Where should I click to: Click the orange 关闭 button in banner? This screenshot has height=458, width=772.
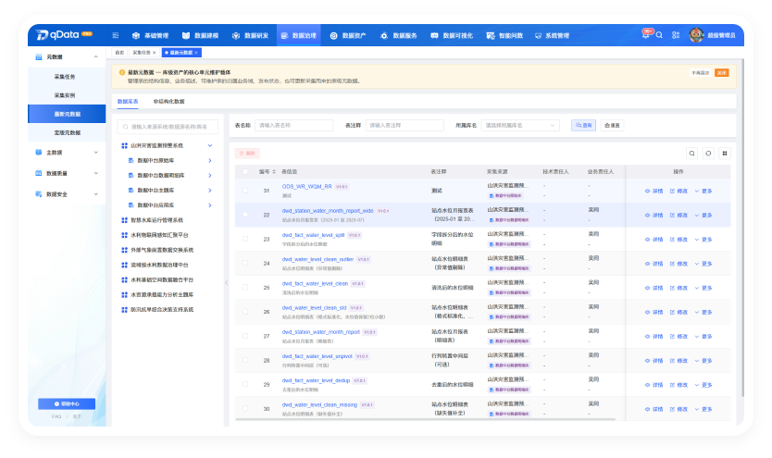[722, 73]
